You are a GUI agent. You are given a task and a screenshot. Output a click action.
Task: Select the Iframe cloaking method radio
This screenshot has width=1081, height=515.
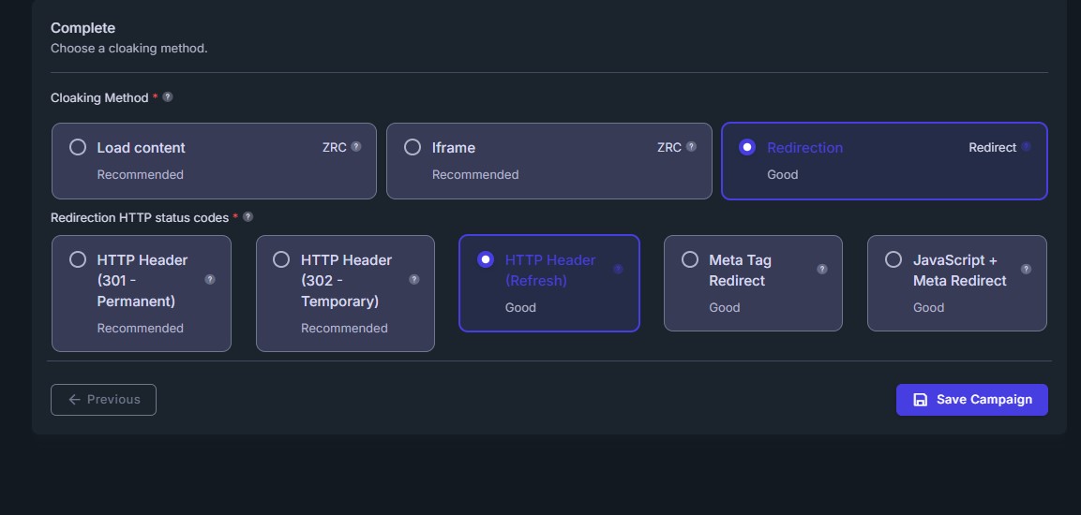413,147
